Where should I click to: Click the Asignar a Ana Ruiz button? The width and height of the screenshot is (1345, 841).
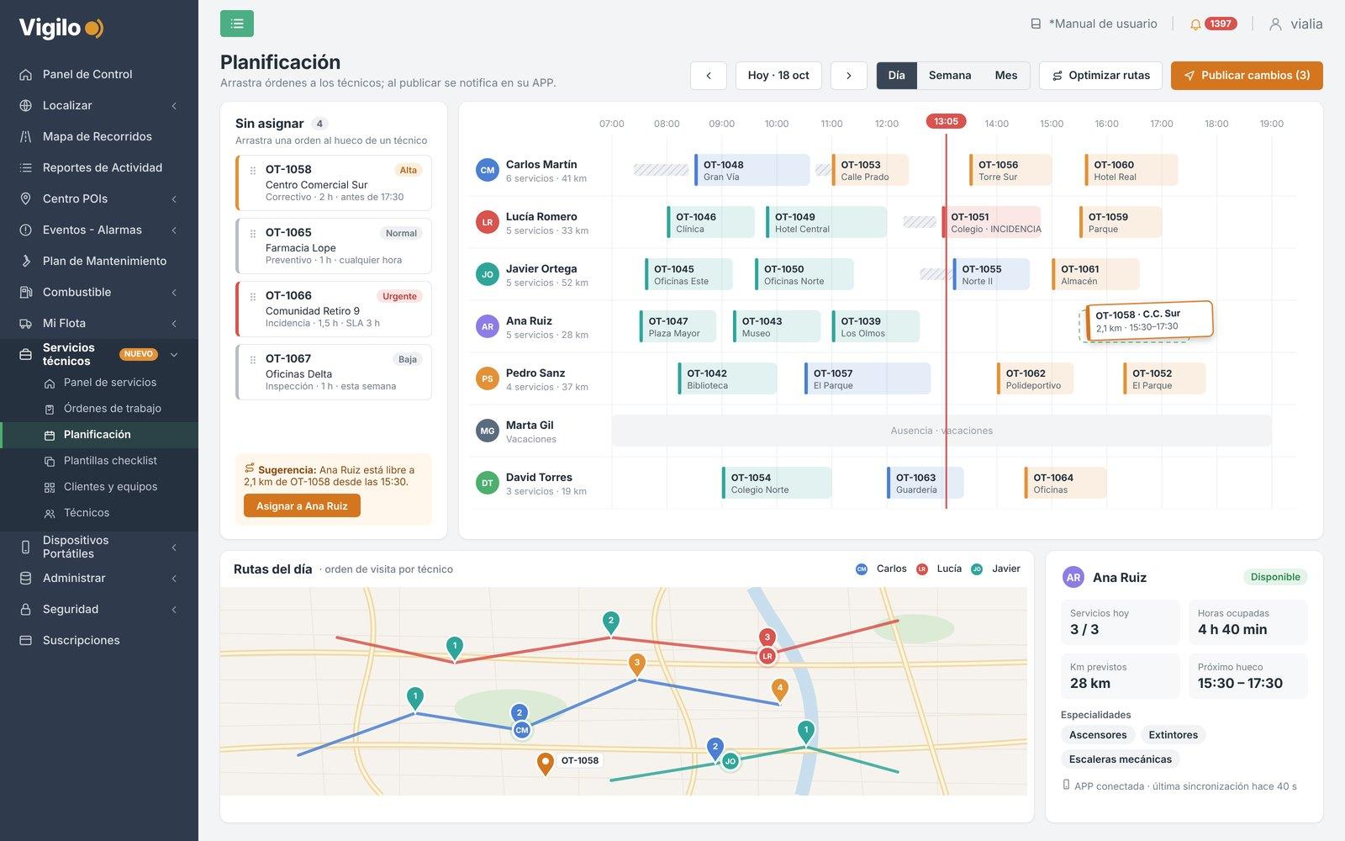(302, 505)
